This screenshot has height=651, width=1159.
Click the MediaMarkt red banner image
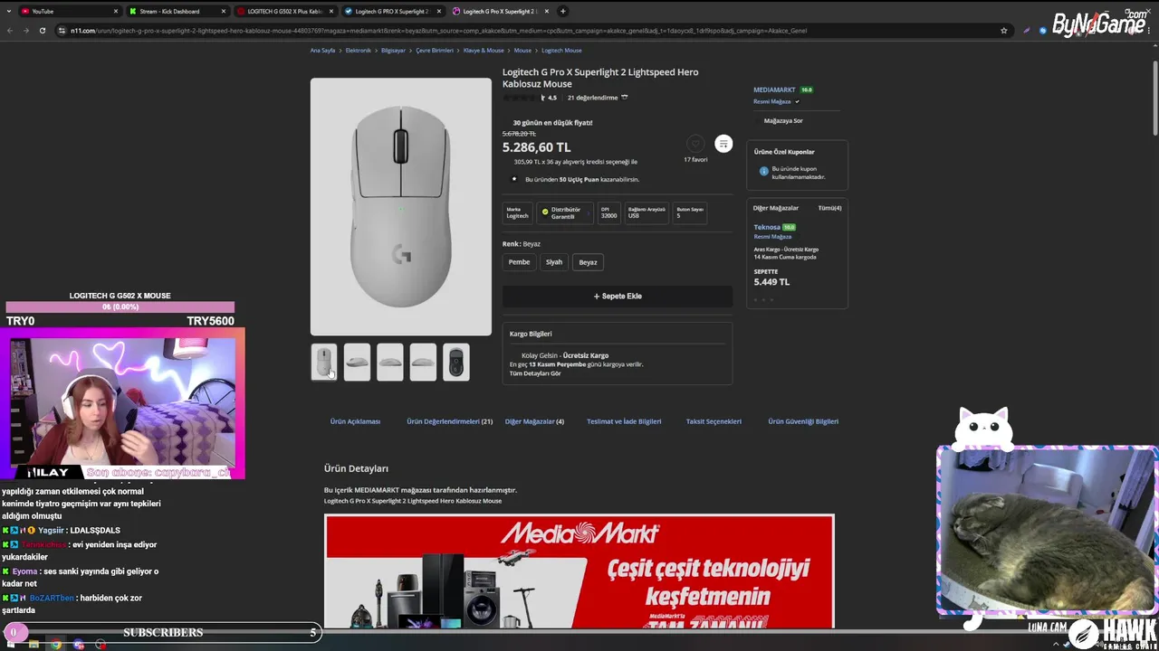click(579, 571)
